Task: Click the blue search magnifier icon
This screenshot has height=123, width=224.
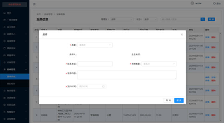Action: [x=202, y=19]
